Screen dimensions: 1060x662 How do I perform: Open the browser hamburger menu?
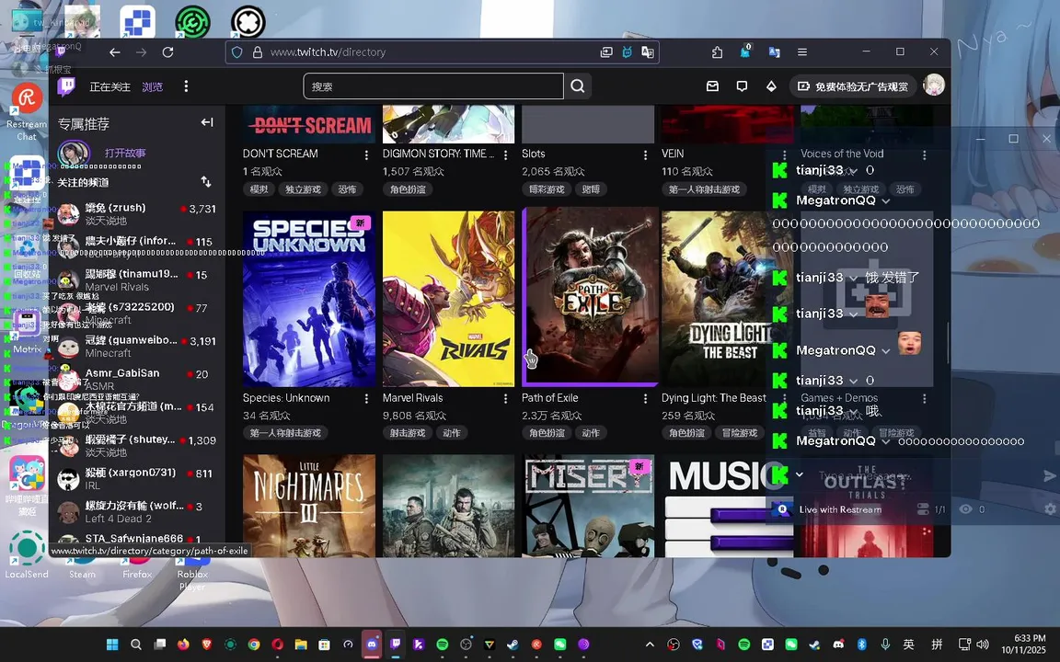(802, 52)
